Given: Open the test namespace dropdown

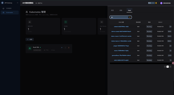Looking at the screenshot, I should click(121, 17).
